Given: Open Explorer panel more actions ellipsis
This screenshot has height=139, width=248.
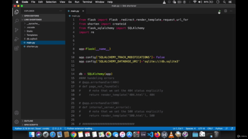Looking at the screenshot, I should click(61, 11).
